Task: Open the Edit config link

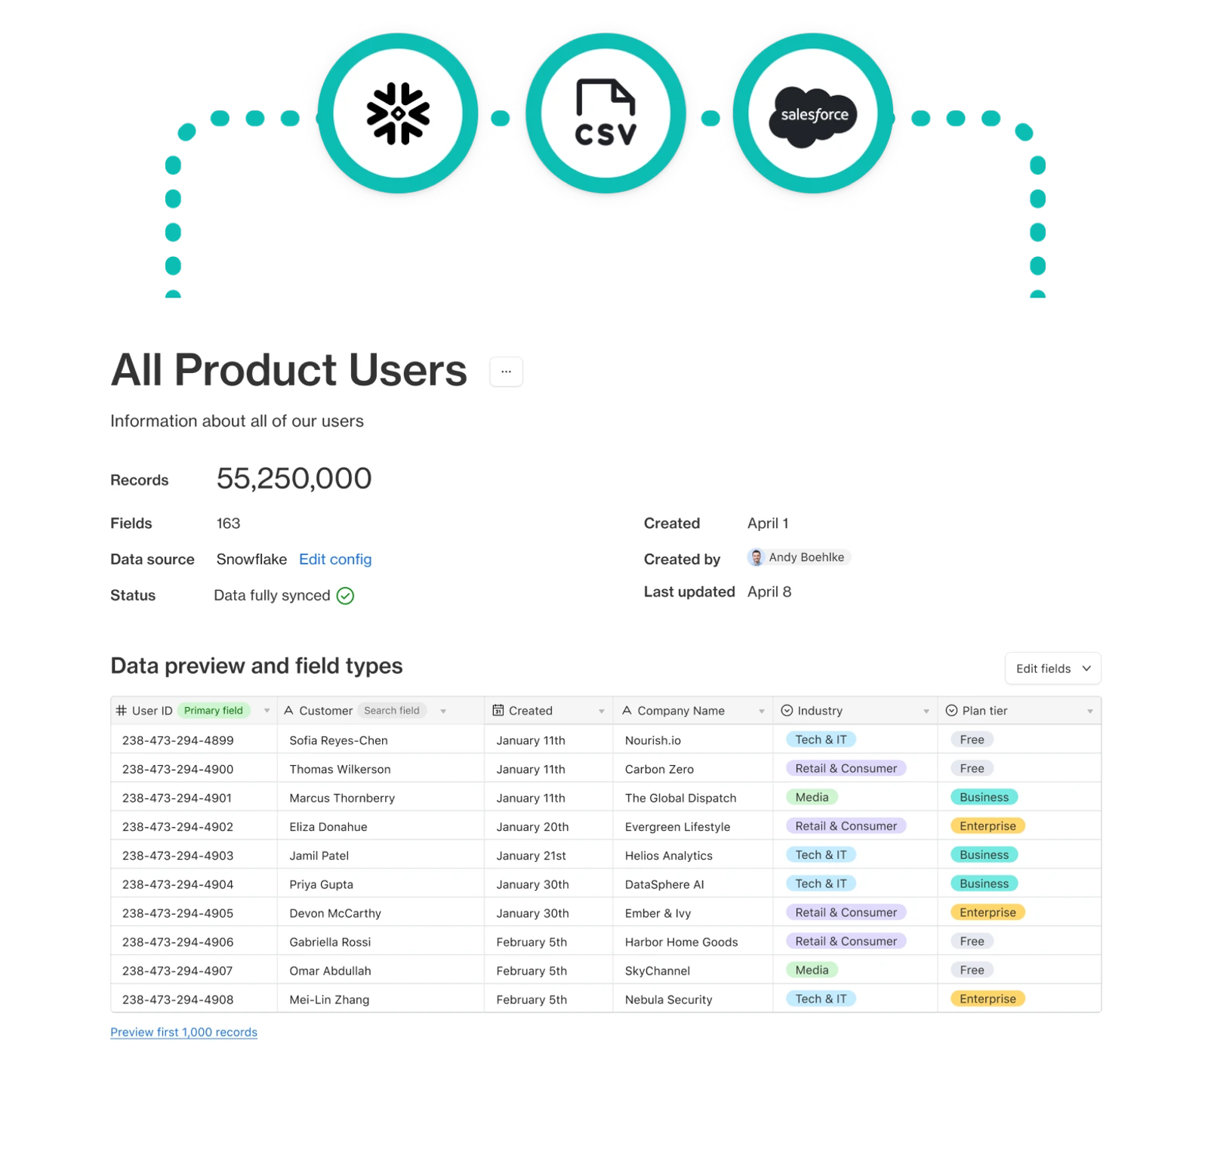Action: pos(335,560)
